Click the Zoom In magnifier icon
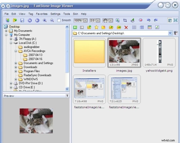180x143 pixels. [45, 20]
